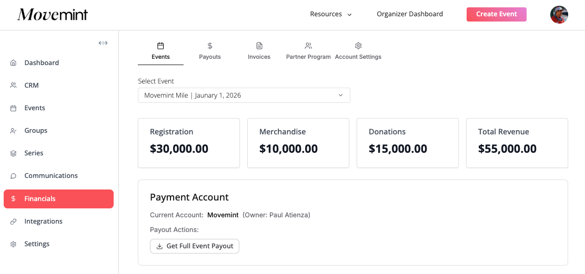Screen dimensions: 585x274
Task: Go to Partner Program tab
Action: click(308, 51)
